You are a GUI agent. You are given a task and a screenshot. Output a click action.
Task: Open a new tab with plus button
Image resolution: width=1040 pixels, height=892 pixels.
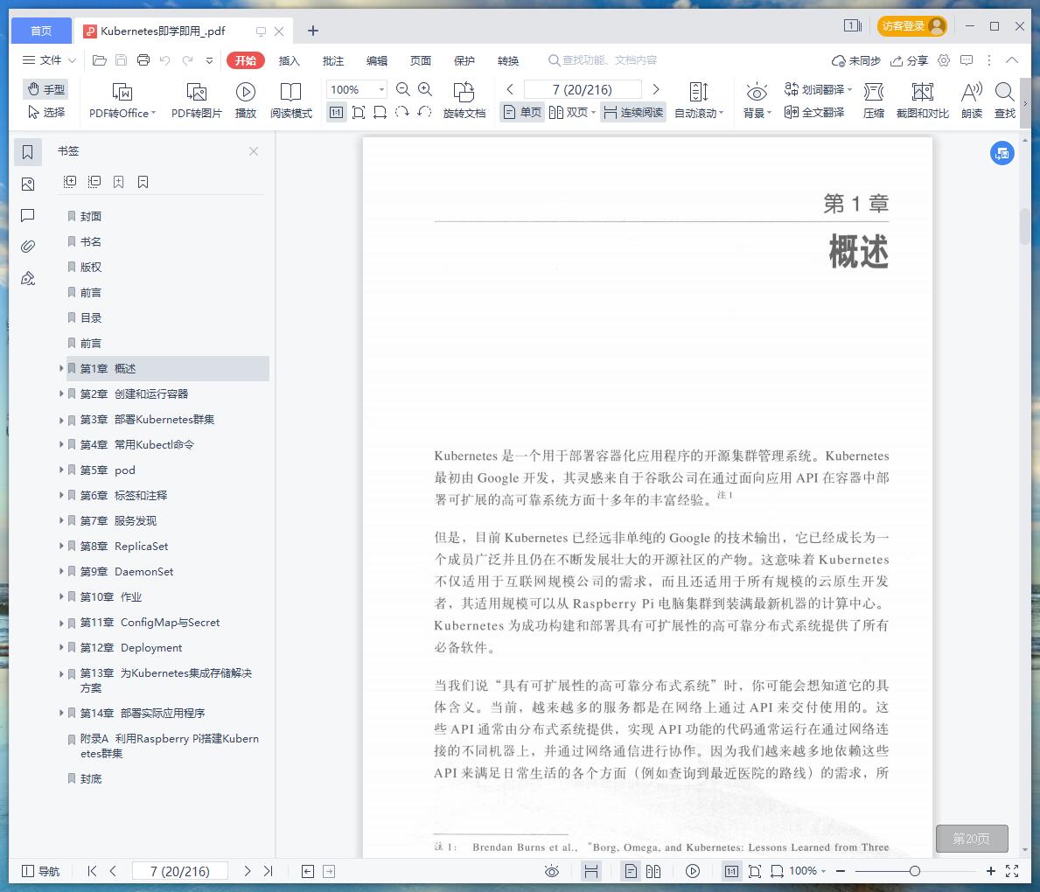[313, 31]
